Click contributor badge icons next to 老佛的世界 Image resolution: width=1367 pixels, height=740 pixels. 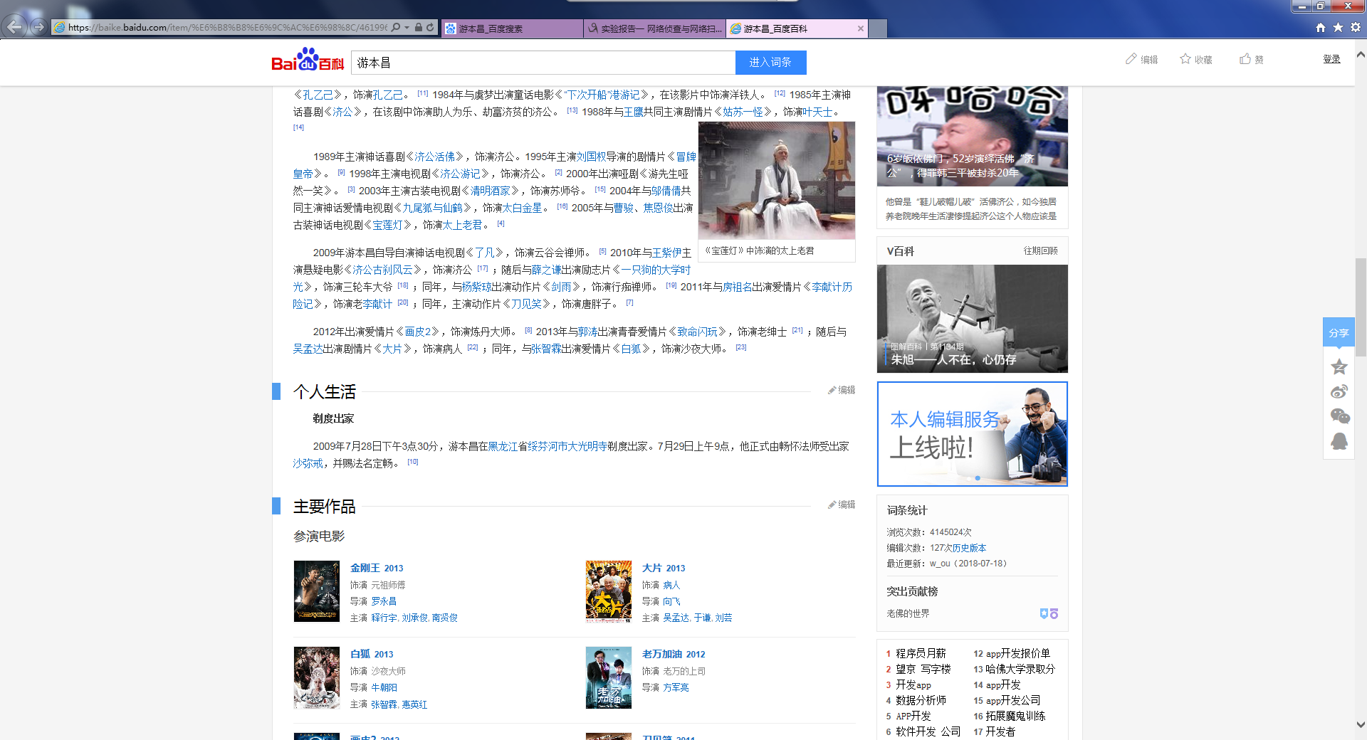(x=1049, y=613)
